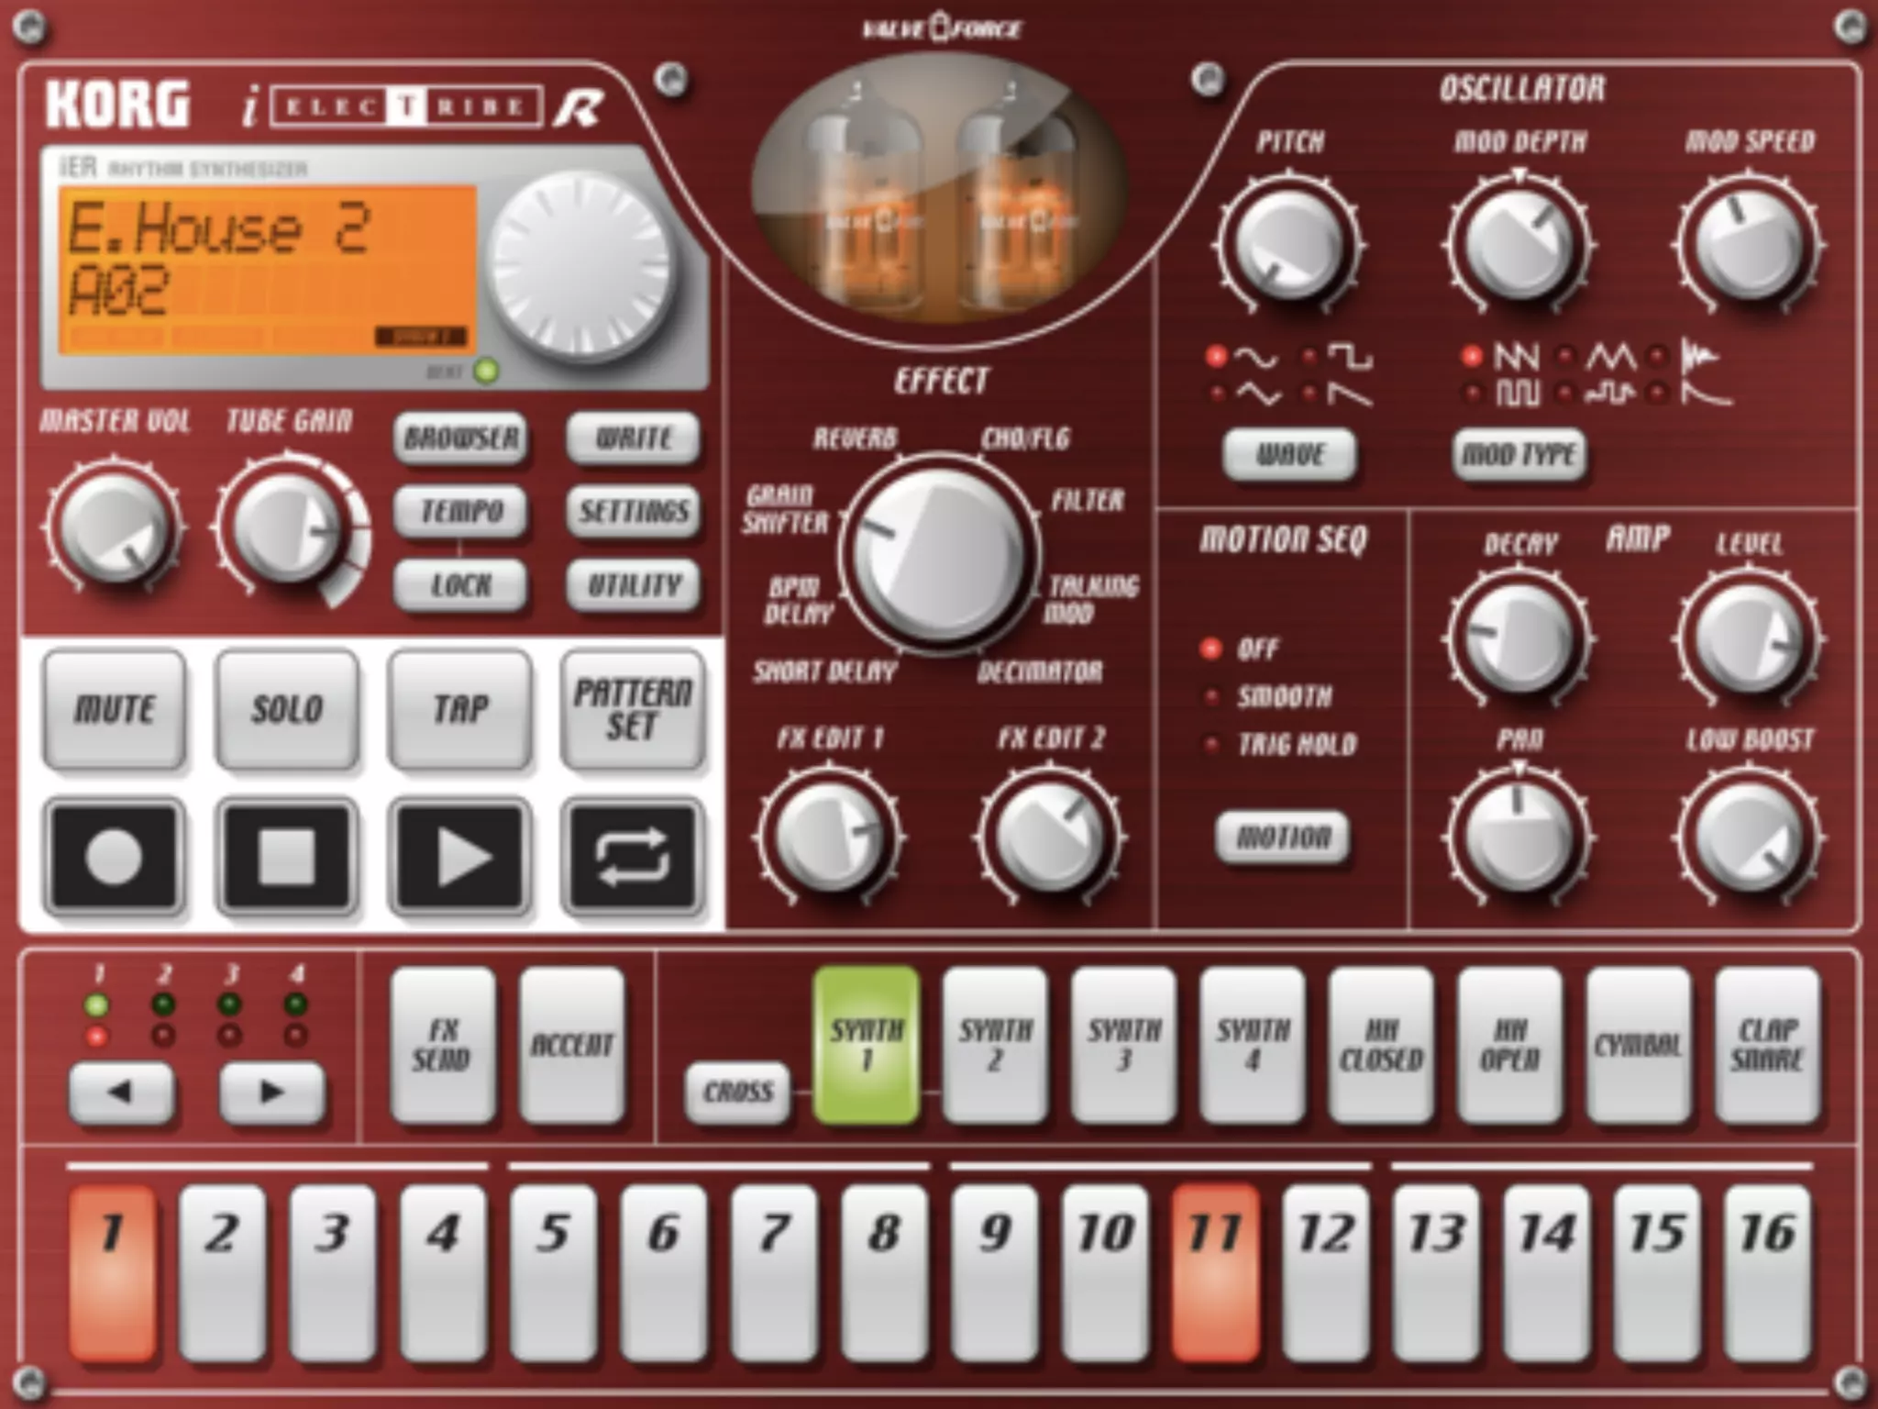Image resolution: width=1878 pixels, height=1409 pixels.
Task: Open the Settings button
Action: pyautogui.click(x=634, y=511)
